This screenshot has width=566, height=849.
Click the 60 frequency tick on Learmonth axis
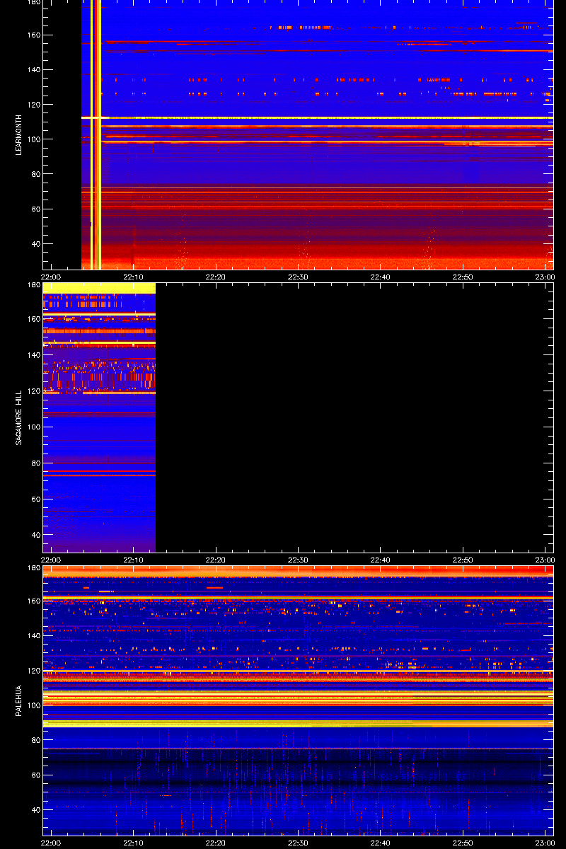[35, 209]
